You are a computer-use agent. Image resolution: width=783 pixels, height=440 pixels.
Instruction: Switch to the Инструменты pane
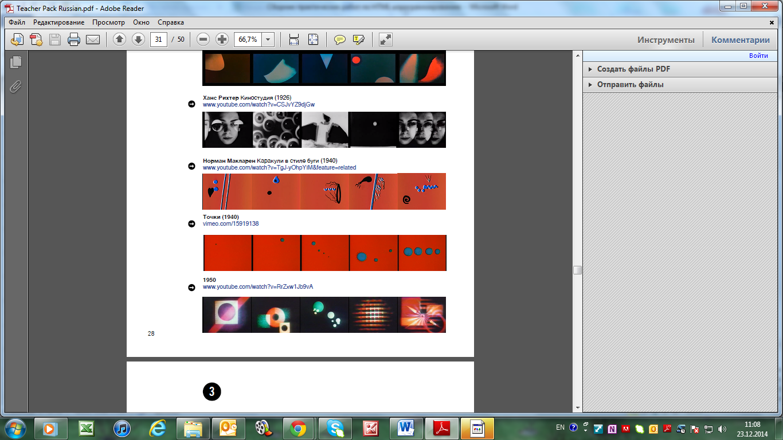(x=666, y=40)
